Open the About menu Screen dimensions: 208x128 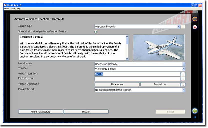point(13,9)
